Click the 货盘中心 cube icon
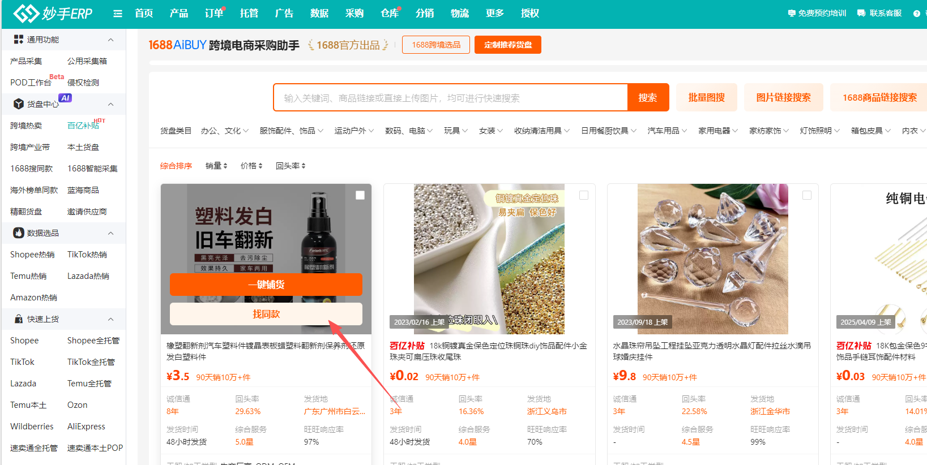 point(19,104)
